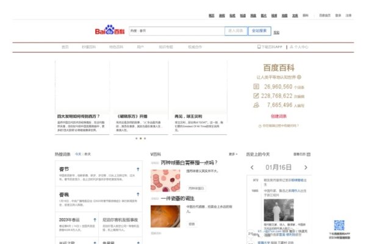The image size is (366, 244).
Task: Click the up-arrow icon beside 春节
Action: (138, 169)
